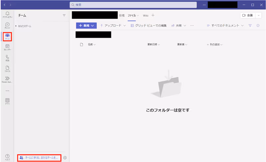Open the すべてのドキュメント view dropdown

[225, 26]
